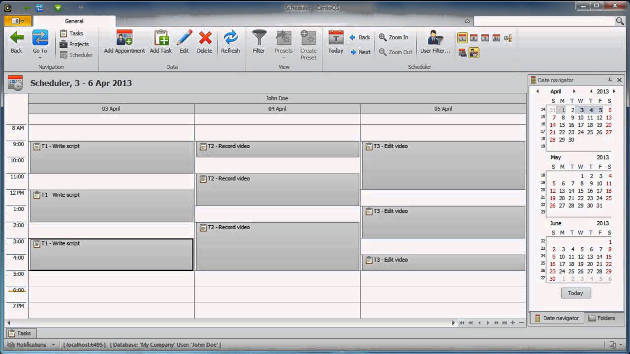This screenshot has width=630, height=354.
Task: Click the search input field
Action: [x=544, y=21]
